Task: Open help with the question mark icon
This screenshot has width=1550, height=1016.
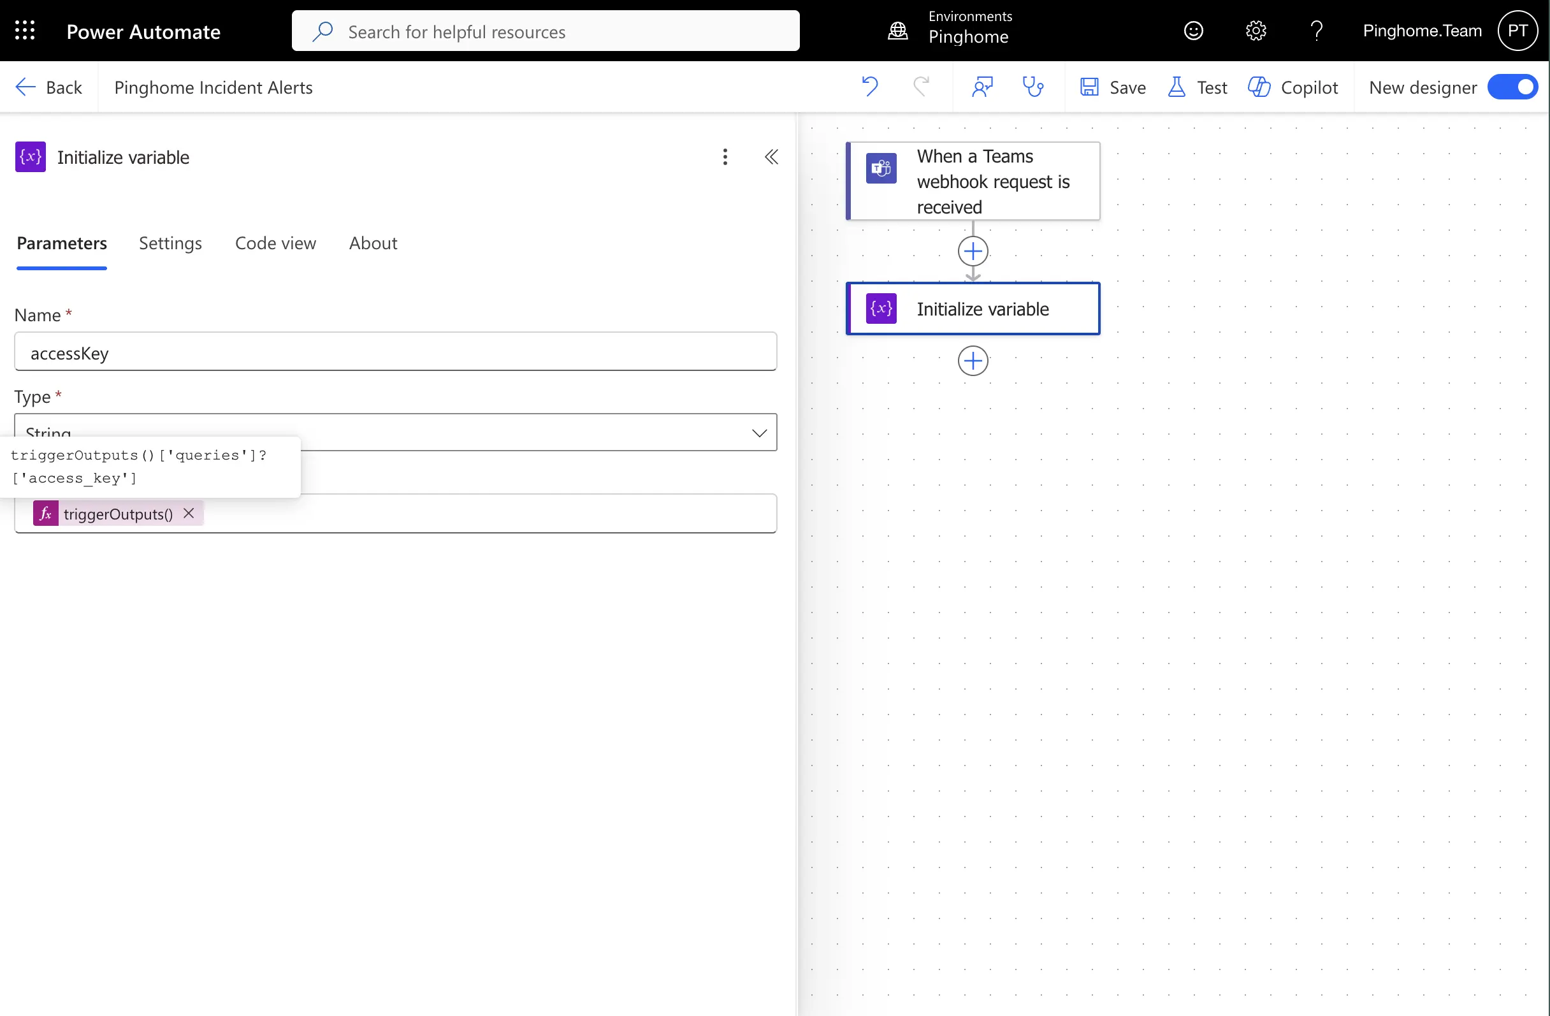Action: click(x=1317, y=30)
